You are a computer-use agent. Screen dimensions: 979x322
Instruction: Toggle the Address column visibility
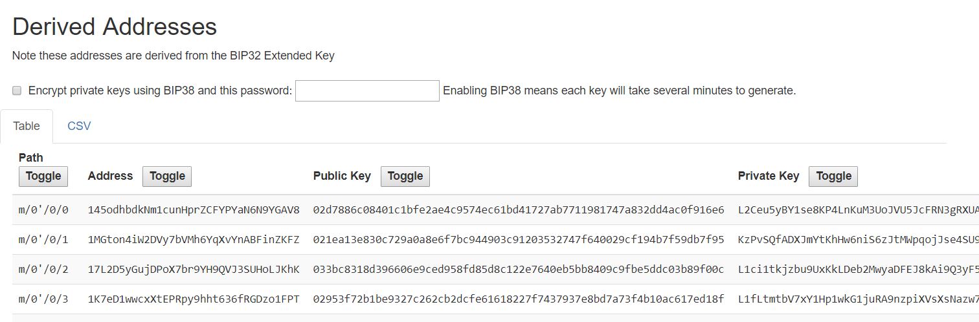click(167, 176)
